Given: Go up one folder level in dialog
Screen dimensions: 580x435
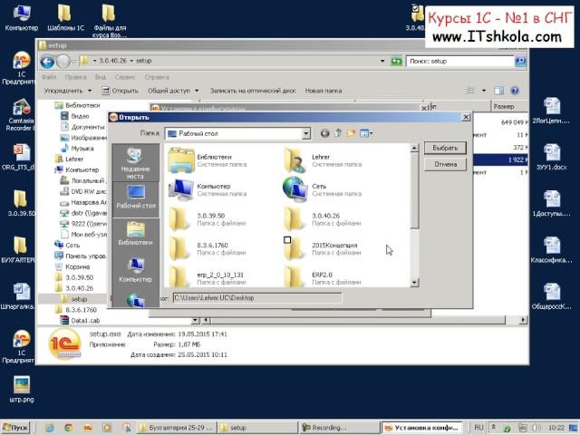Looking at the screenshot, I should [338, 133].
